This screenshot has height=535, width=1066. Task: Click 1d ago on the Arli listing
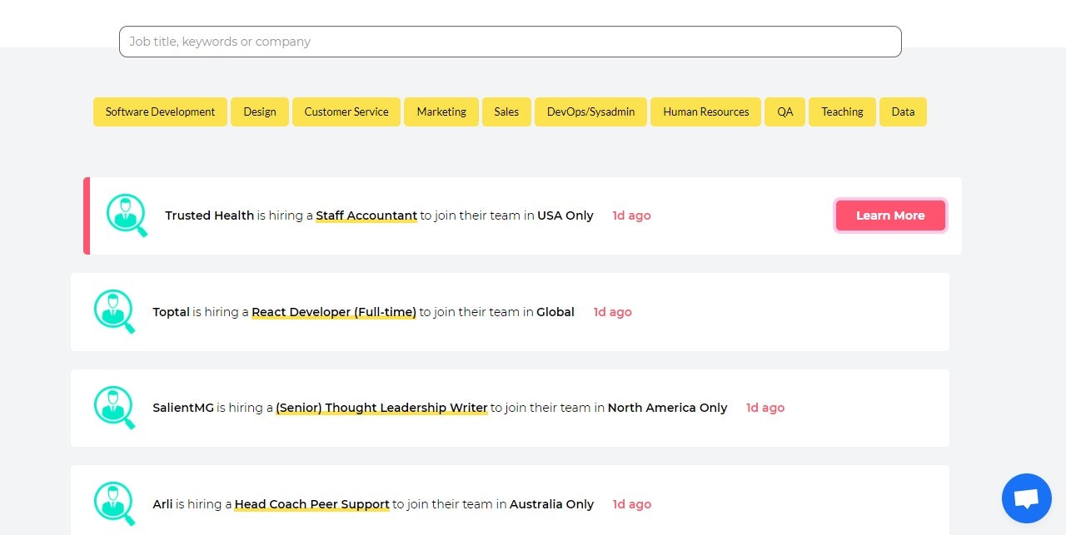632,504
